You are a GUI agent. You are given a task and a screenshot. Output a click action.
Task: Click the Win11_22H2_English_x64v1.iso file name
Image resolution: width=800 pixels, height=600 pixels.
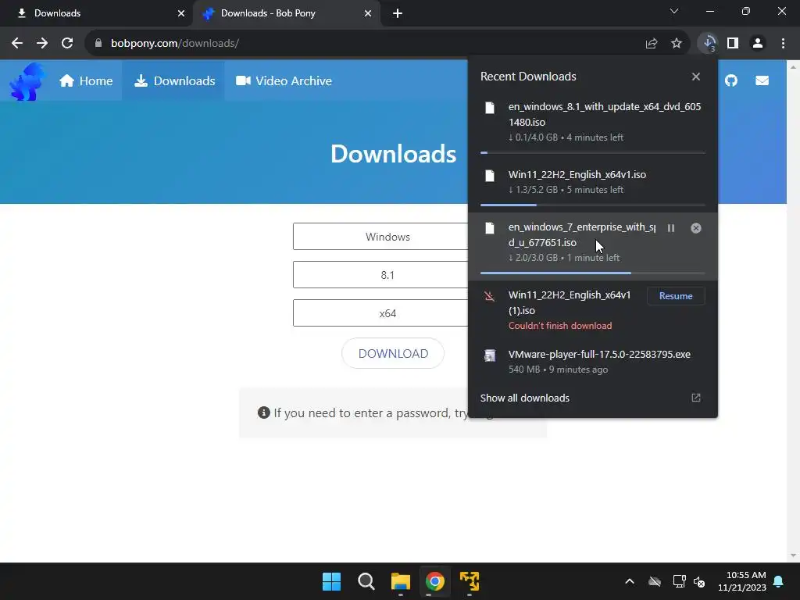click(577, 174)
